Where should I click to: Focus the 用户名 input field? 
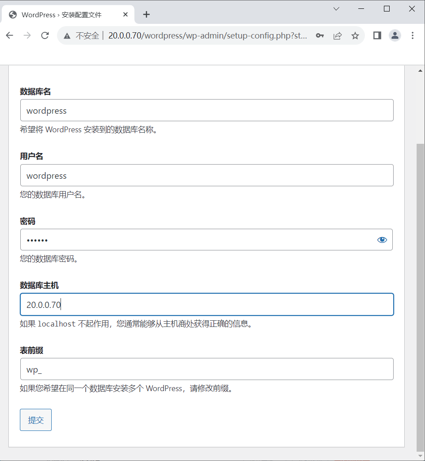[207, 175]
